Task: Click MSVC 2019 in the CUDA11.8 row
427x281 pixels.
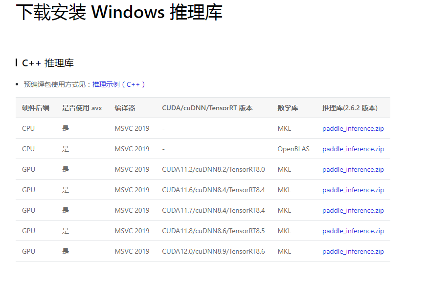Action: tap(132, 231)
